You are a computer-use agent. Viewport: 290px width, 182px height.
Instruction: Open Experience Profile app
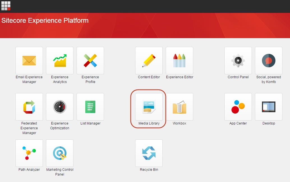pos(90,61)
